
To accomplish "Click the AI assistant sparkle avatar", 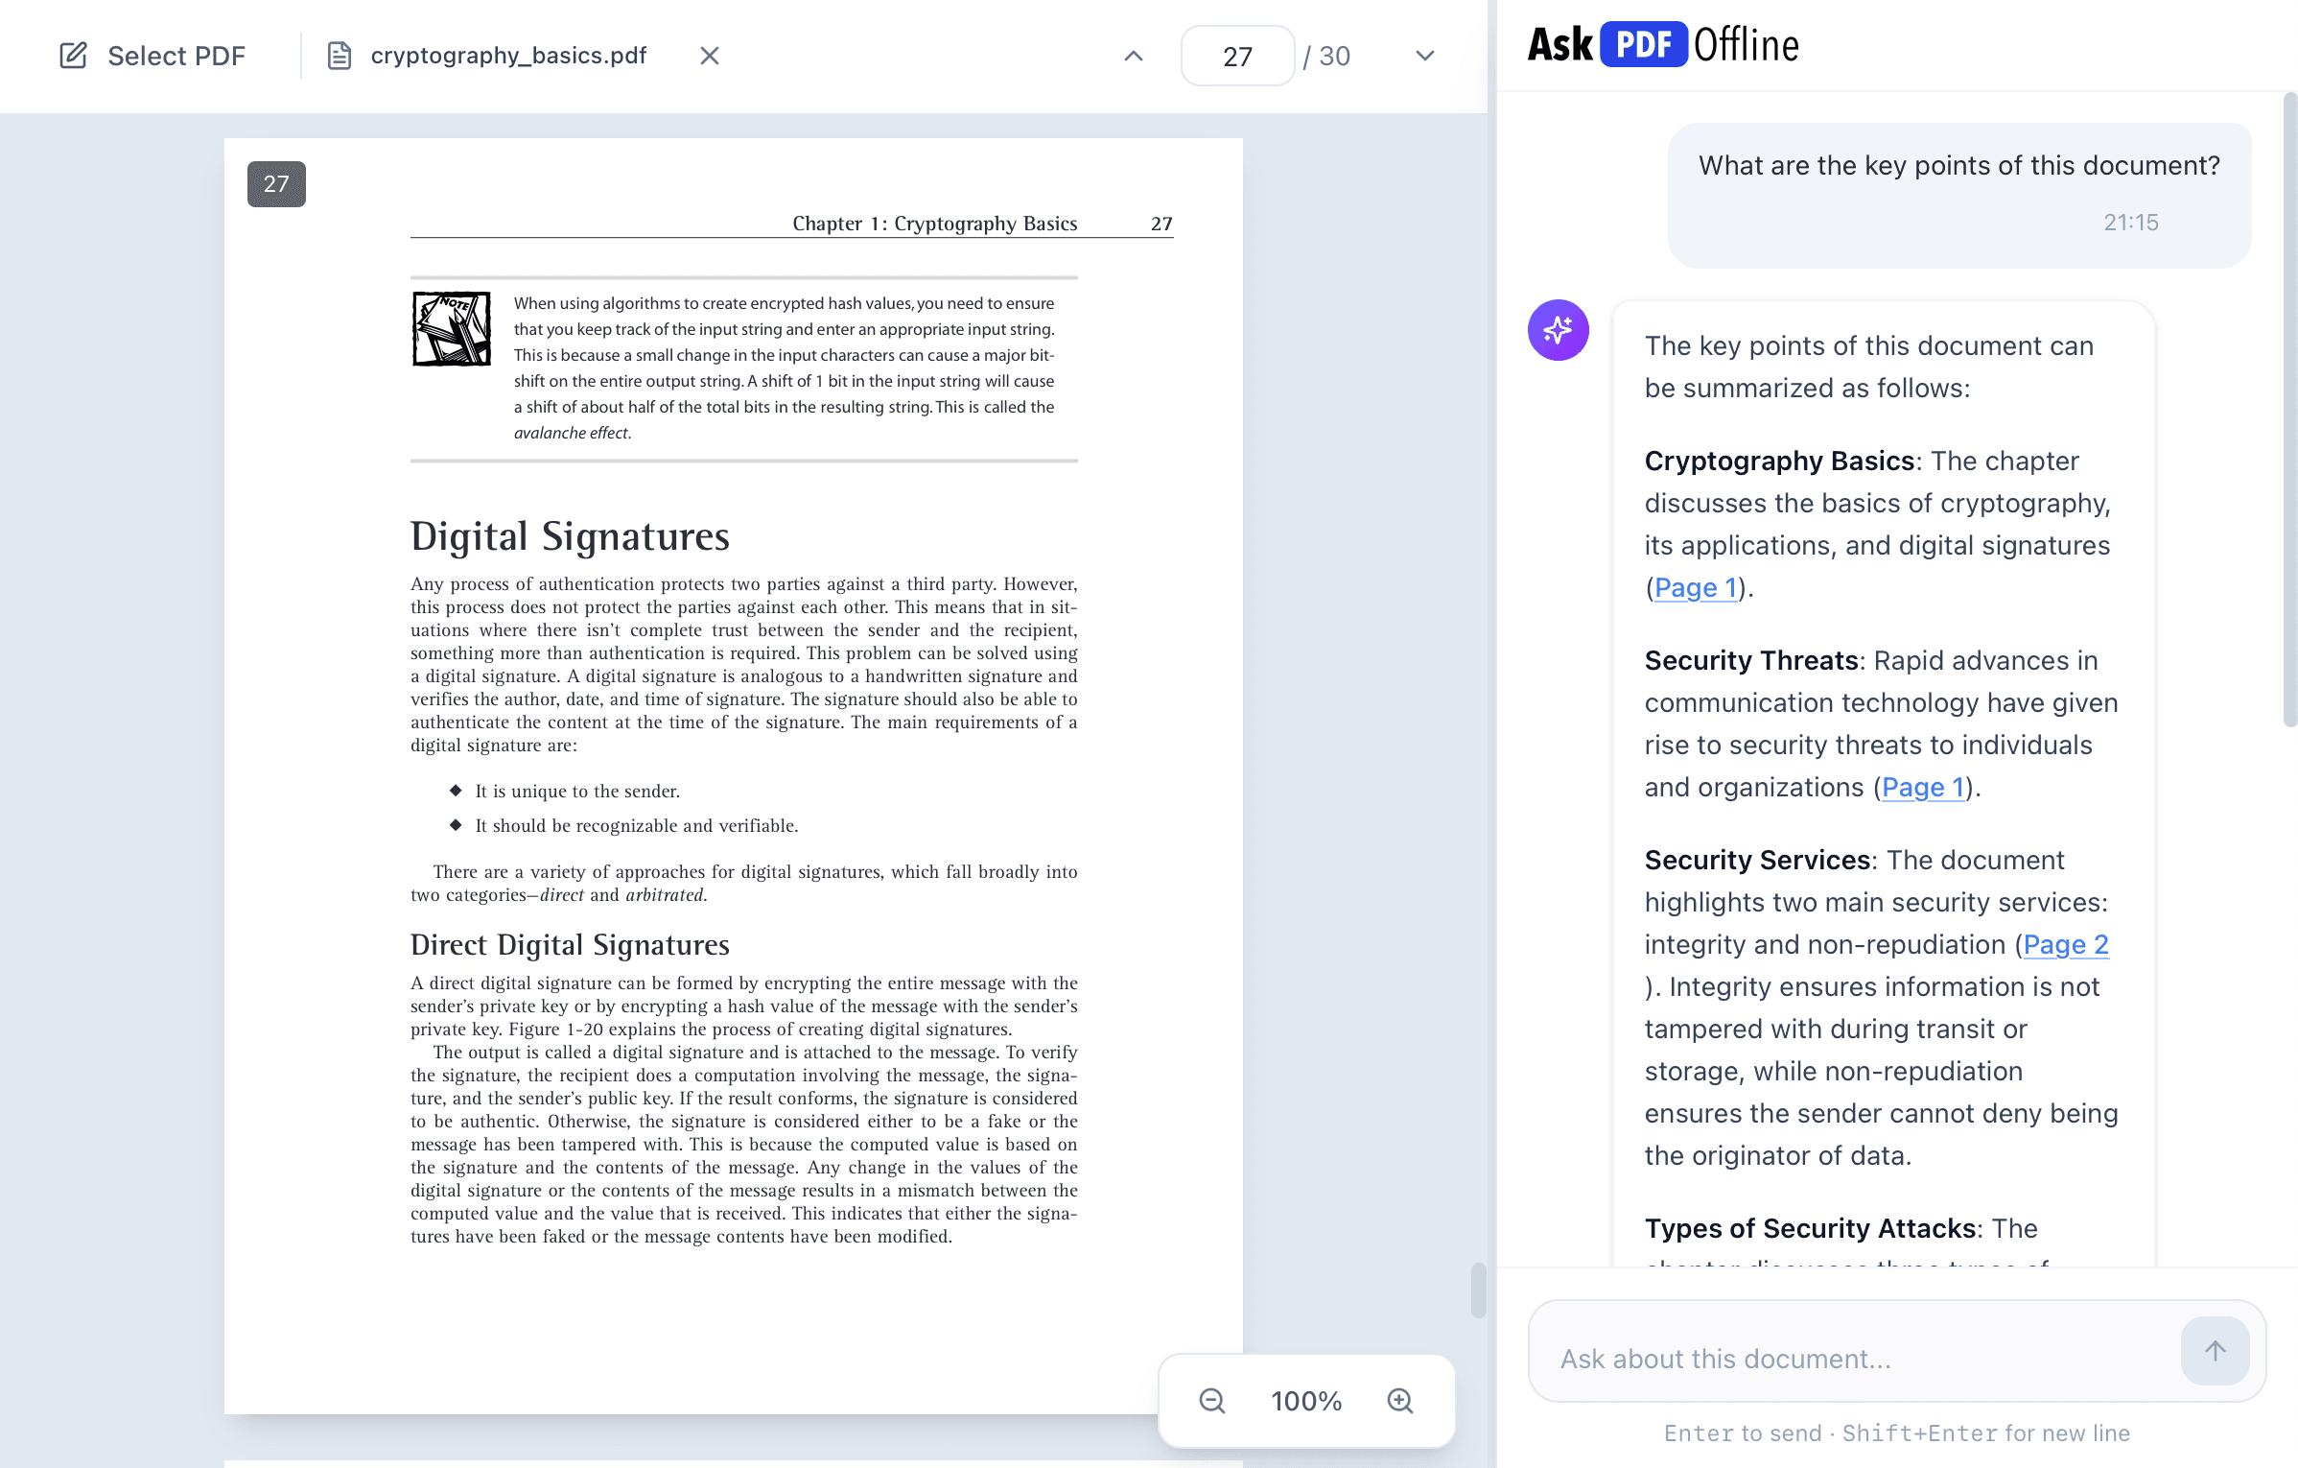I will click(1557, 329).
